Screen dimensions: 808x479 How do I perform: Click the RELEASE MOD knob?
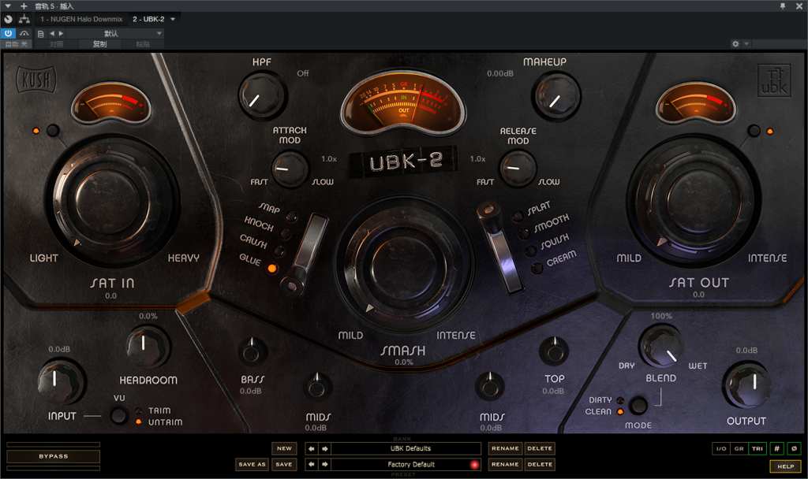pos(517,169)
